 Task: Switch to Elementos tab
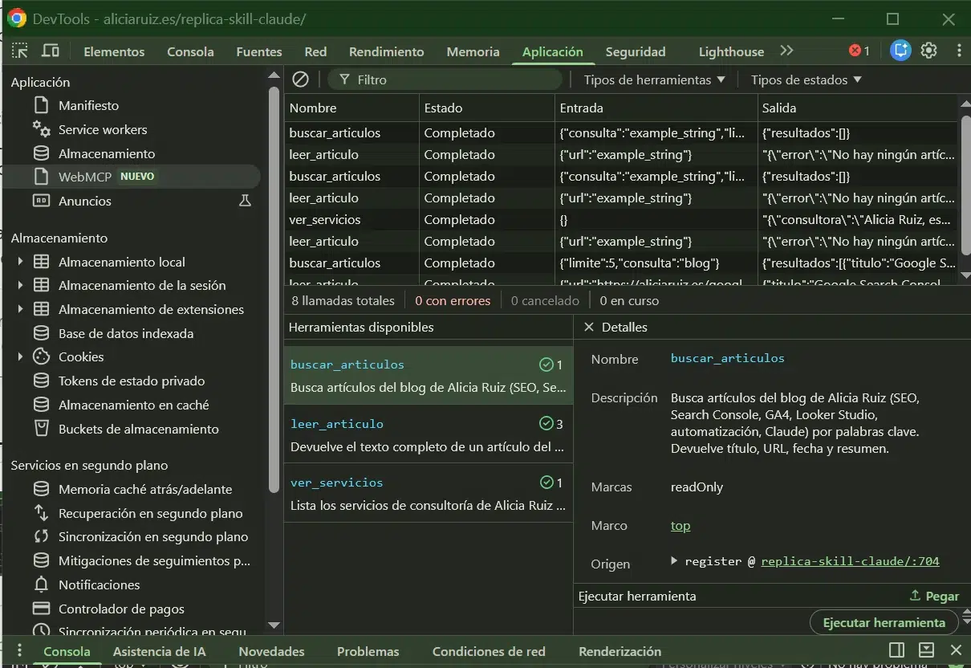tap(114, 51)
